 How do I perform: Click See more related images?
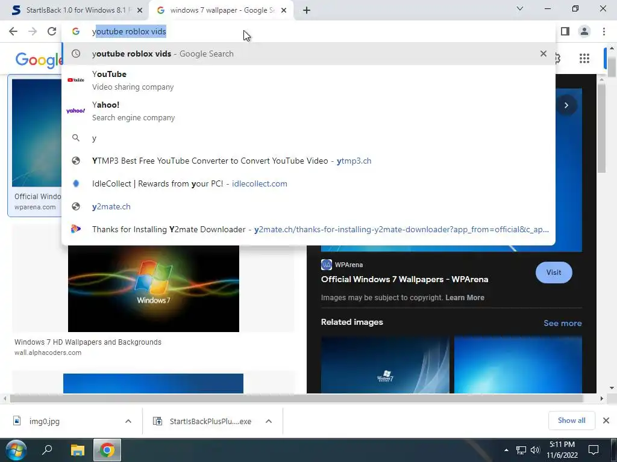click(x=562, y=323)
